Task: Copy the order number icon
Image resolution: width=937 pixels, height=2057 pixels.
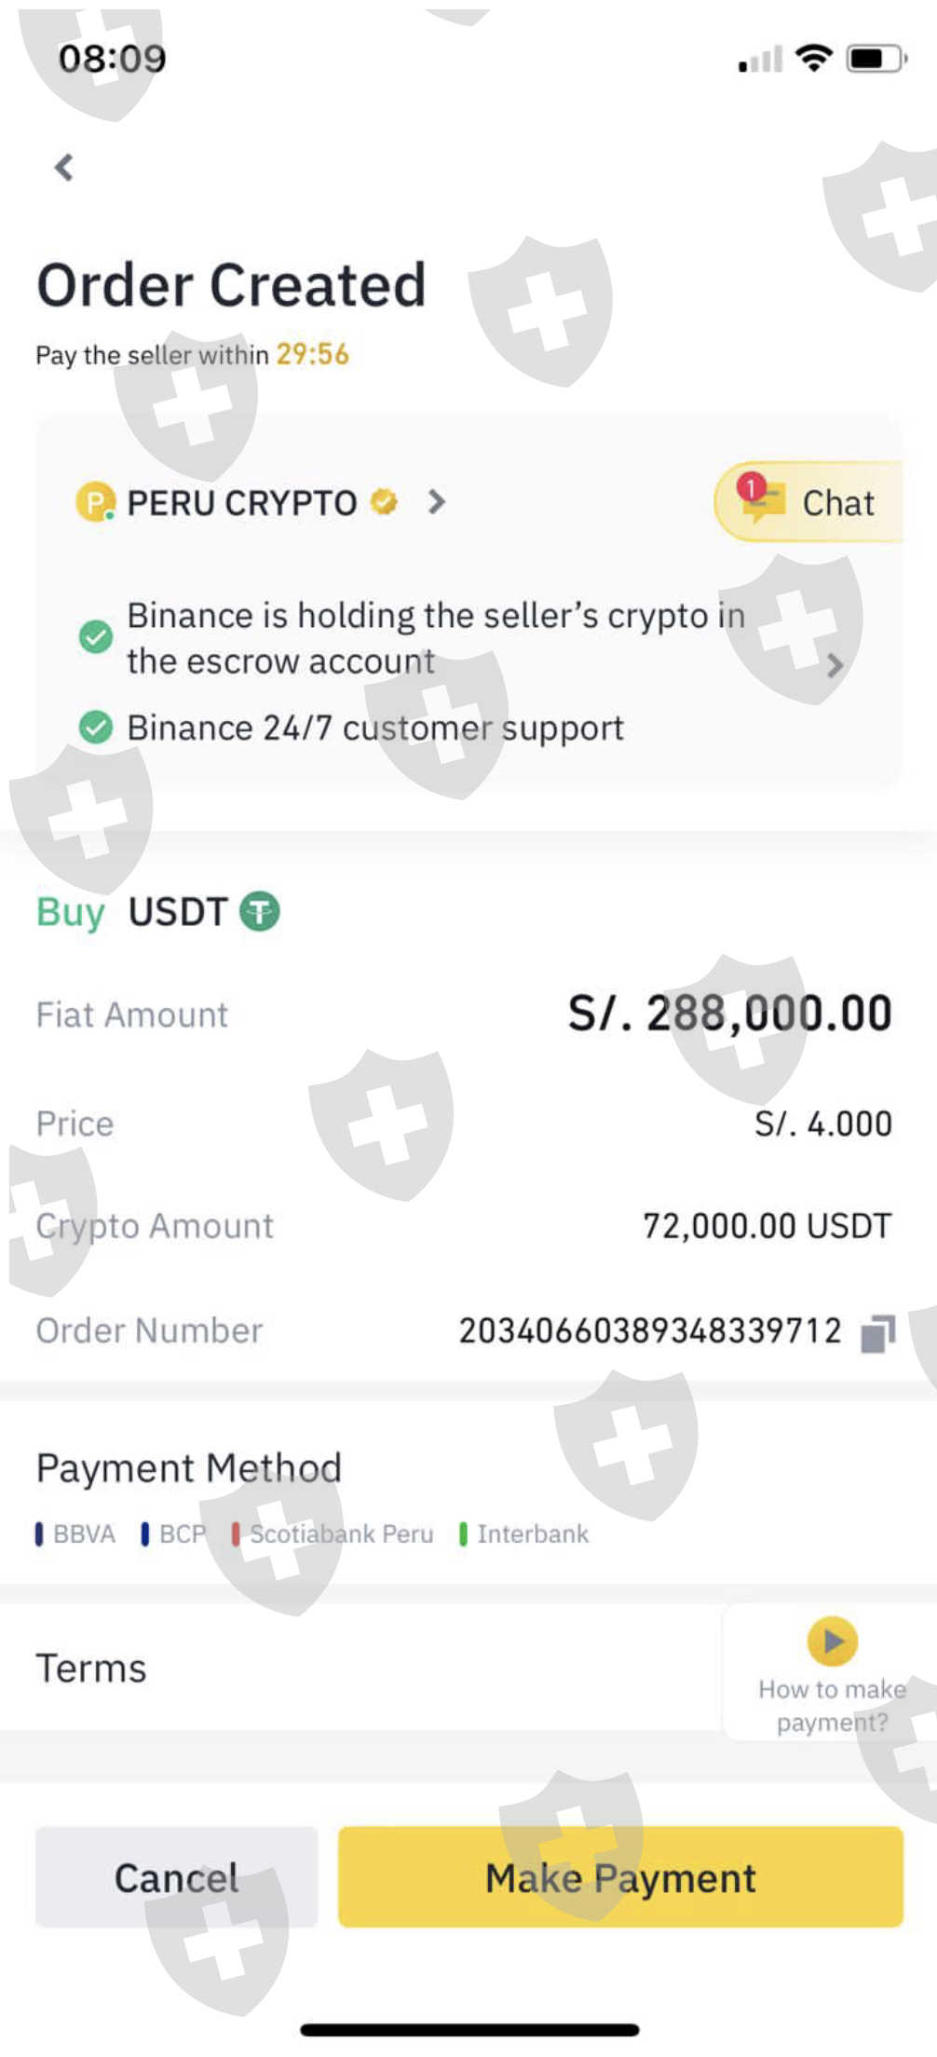Action: (877, 1333)
